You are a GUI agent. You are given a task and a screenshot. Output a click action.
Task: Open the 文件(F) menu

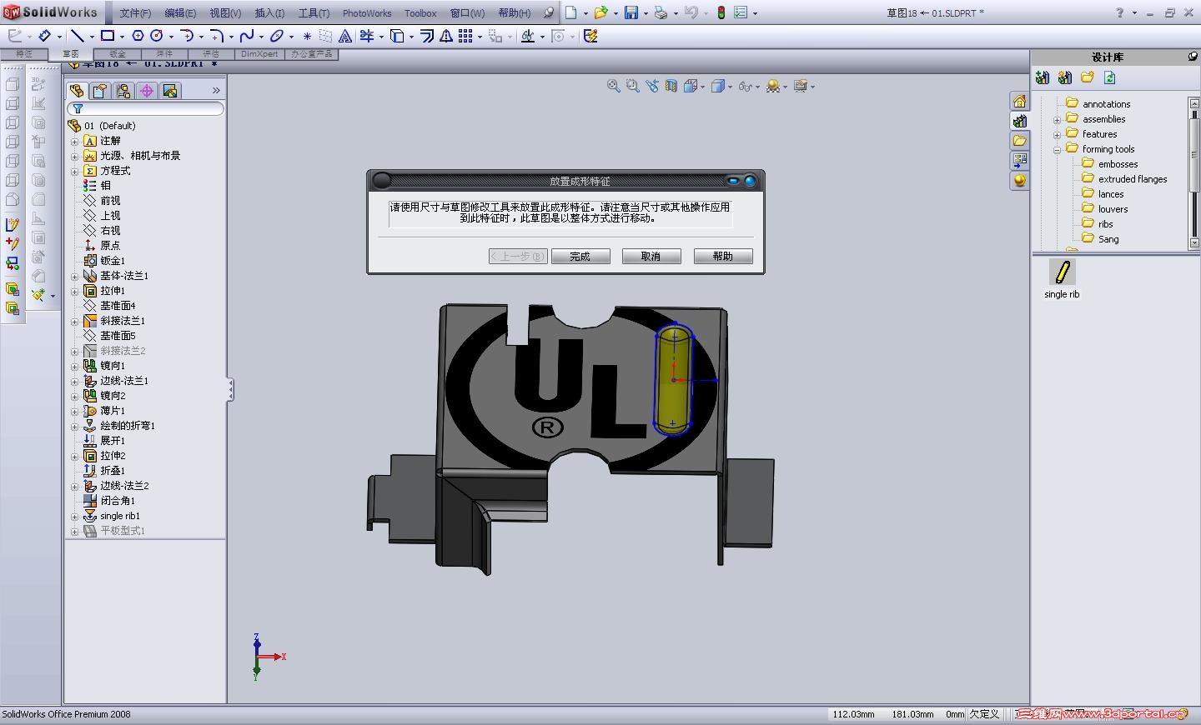tap(135, 13)
